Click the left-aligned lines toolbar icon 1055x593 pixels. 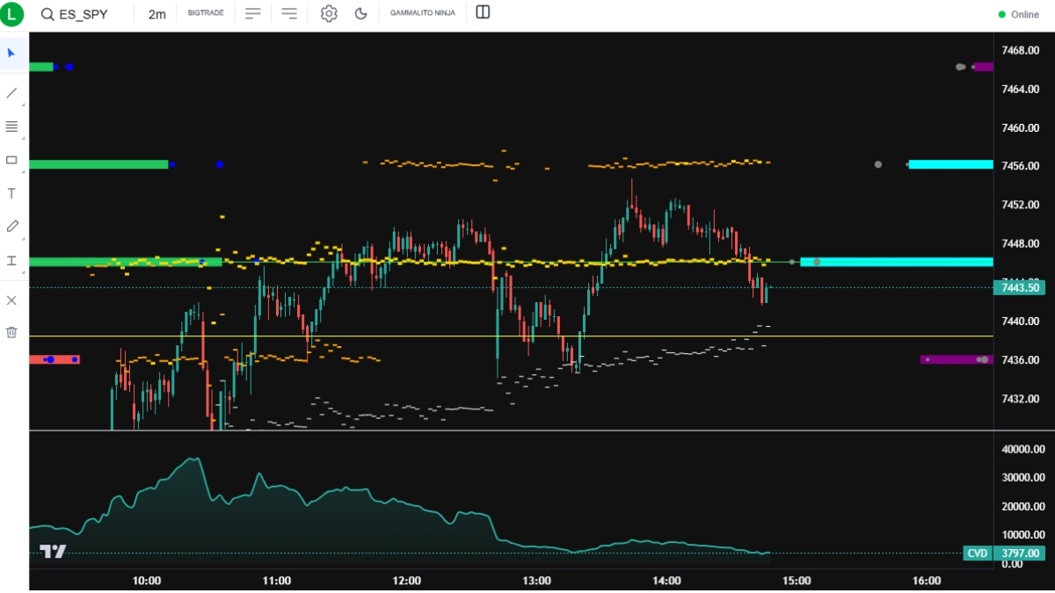point(253,13)
